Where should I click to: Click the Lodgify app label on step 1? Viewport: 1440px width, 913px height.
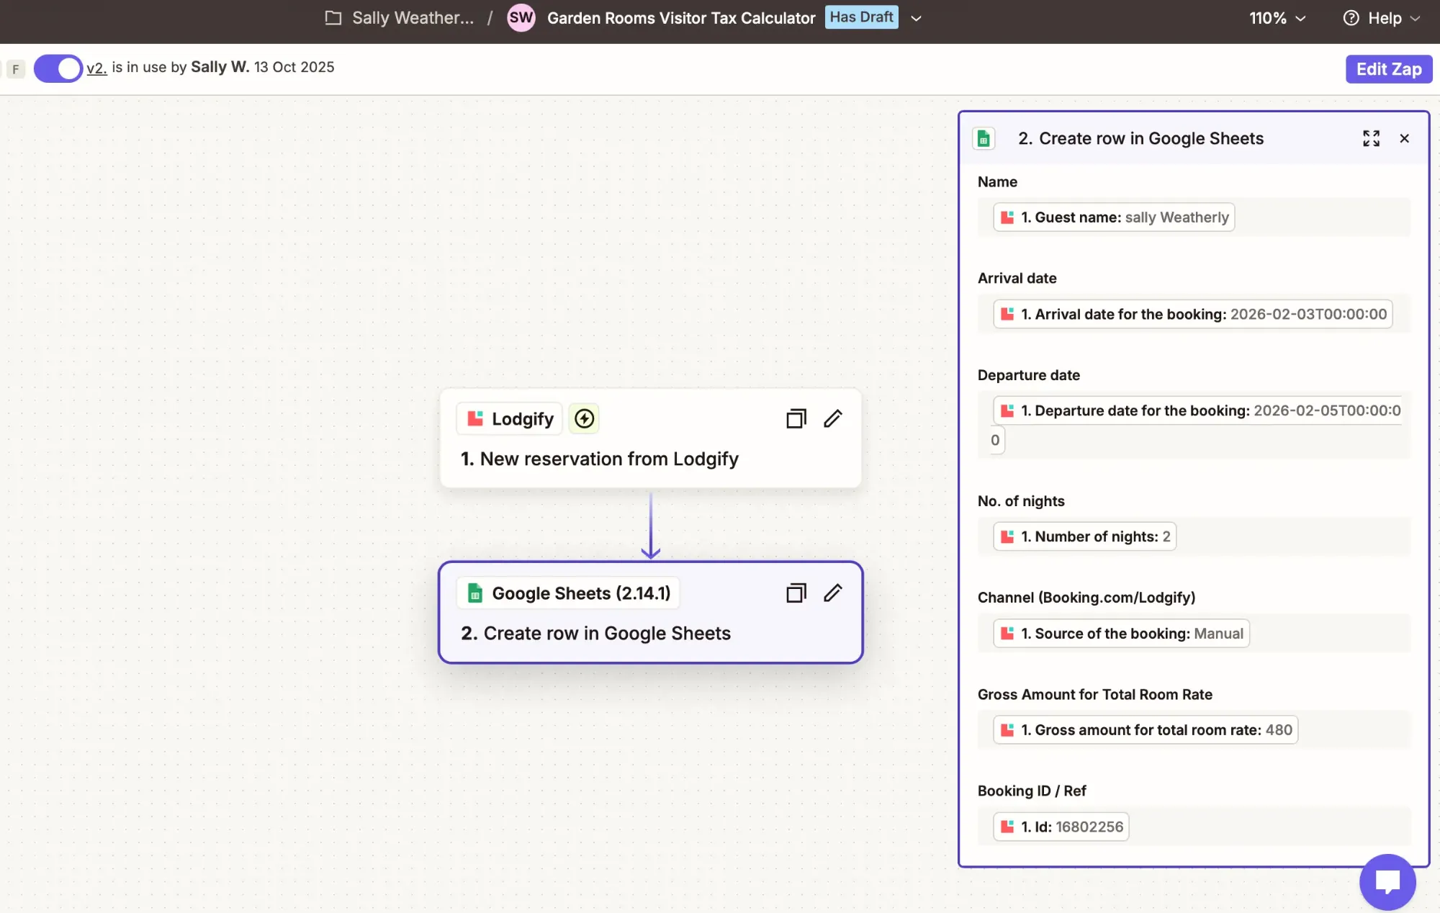(x=510, y=418)
